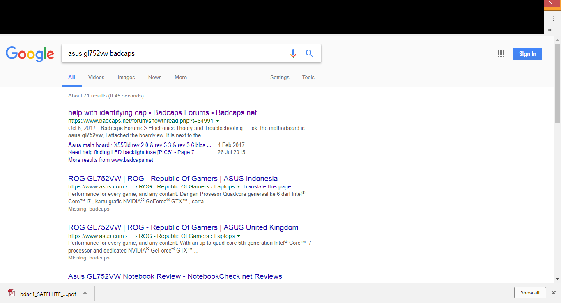Open the Chrome three-dot menu
The image size is (561, 303).
(x=553, y=18)
